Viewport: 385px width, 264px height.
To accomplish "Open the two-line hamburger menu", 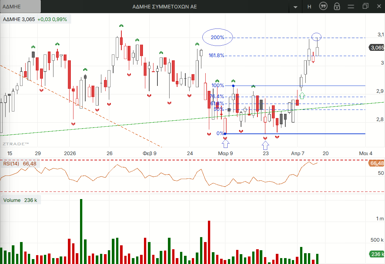I will coord(351,7).
